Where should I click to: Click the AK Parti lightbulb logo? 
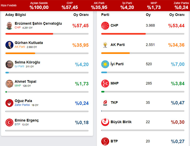point(105,45)
